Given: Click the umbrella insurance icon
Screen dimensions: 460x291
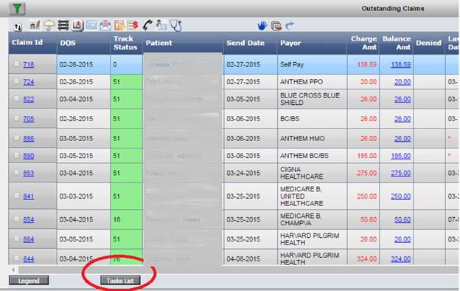Looking at the screenshot, I should pos(49,26).
